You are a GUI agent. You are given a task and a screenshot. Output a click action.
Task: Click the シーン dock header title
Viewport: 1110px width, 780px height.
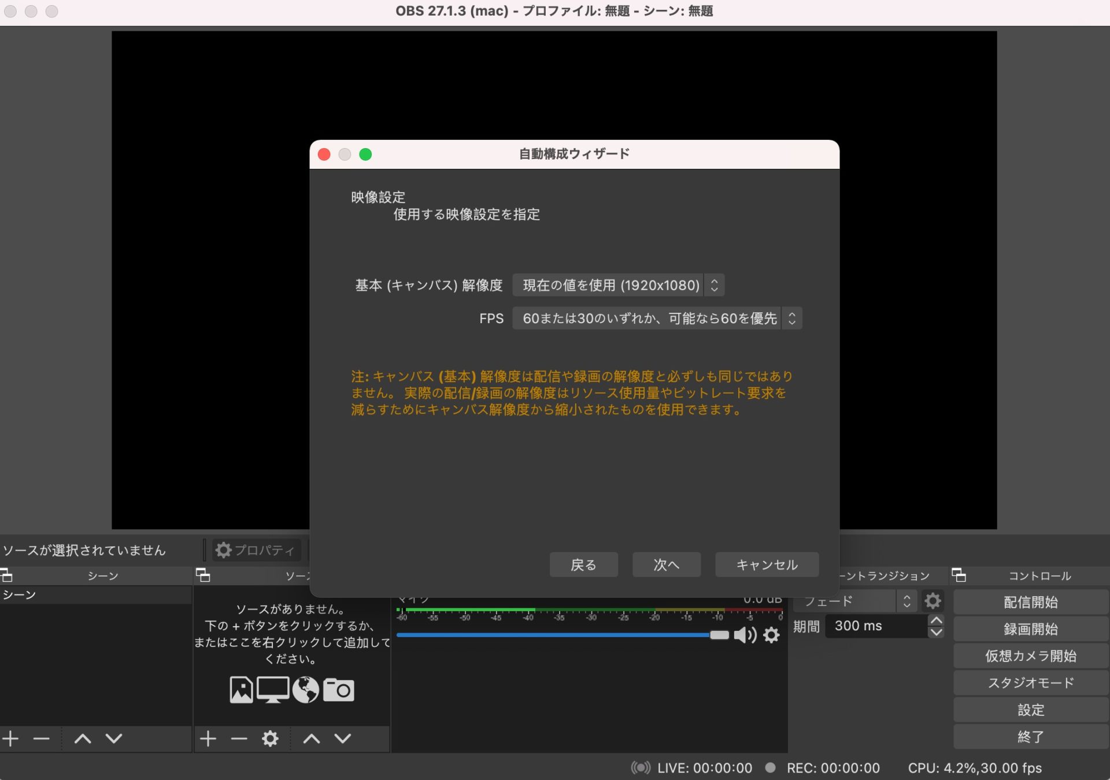coord(103,576)
